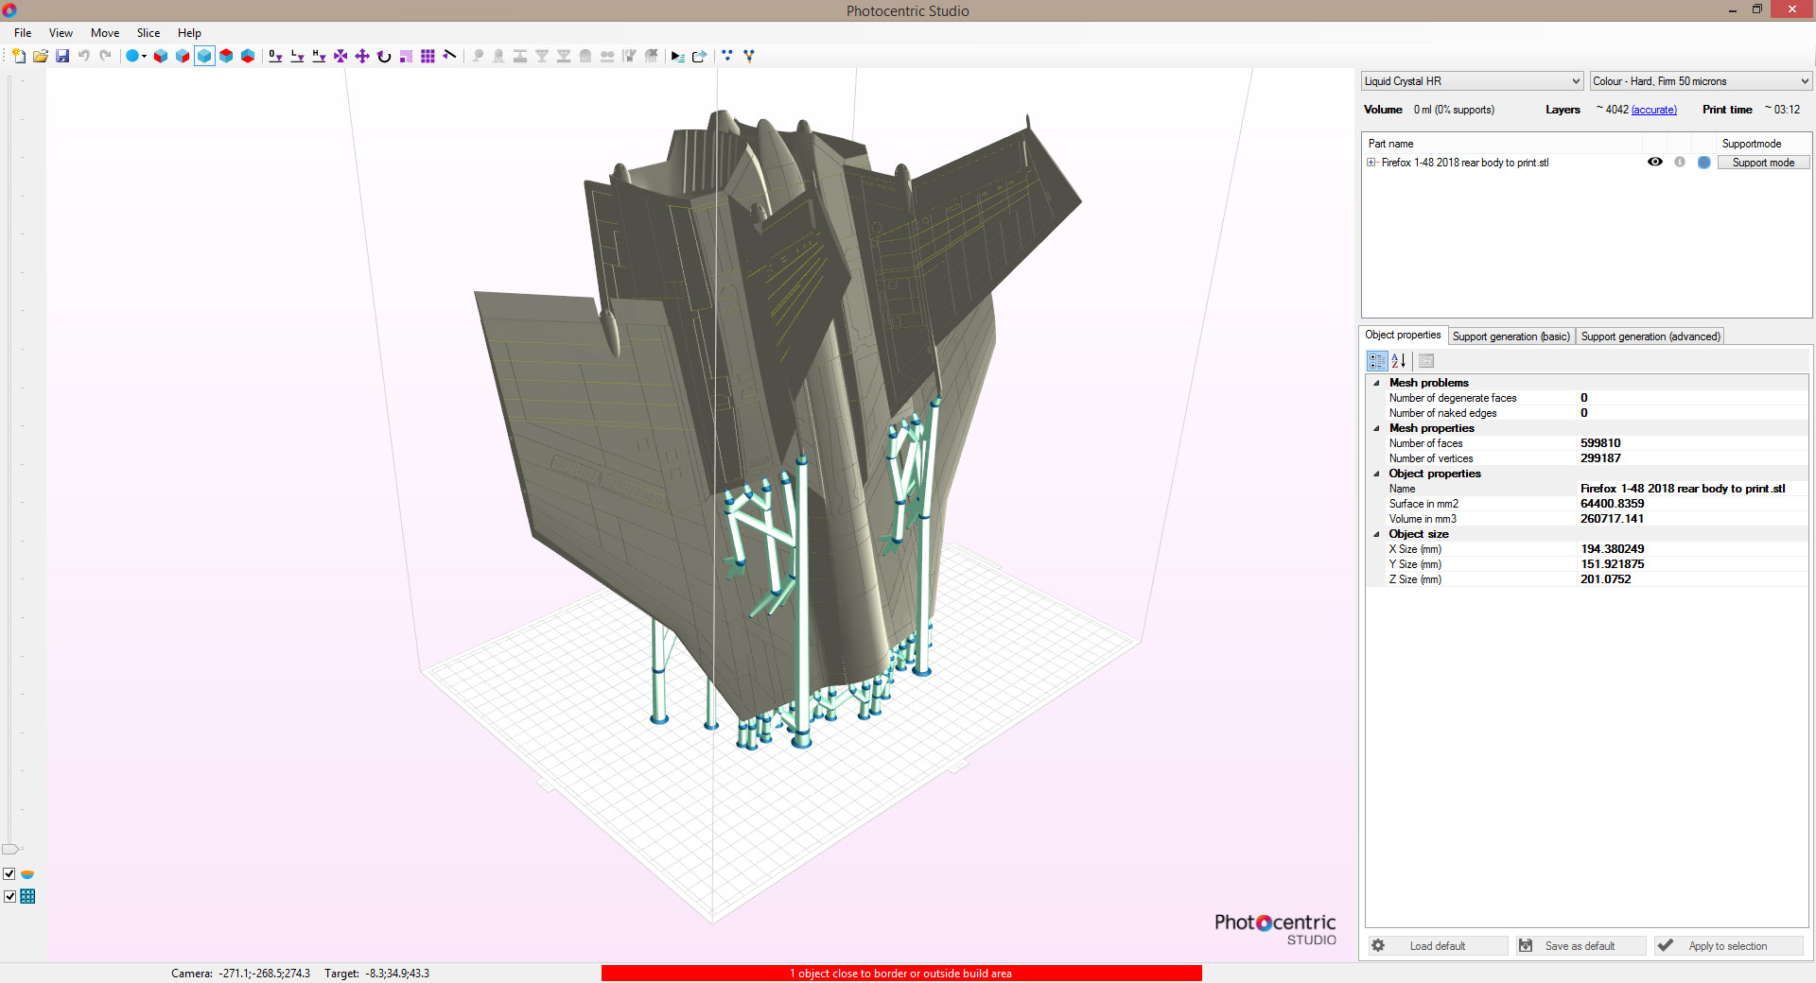Collapse the Mesh properties section

click(1376, 428)
